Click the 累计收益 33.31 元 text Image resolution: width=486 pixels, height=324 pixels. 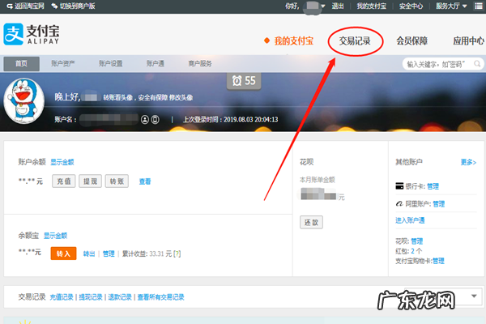point(147,254)
